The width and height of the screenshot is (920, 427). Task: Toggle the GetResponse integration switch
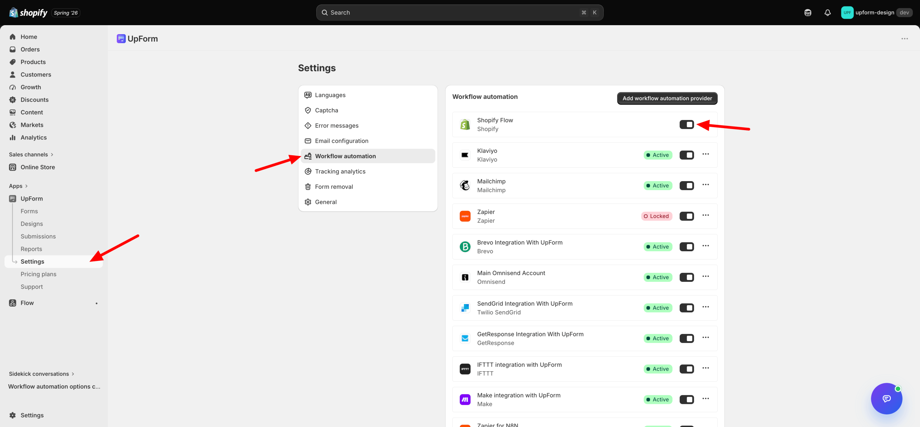[x=687, y=339]
